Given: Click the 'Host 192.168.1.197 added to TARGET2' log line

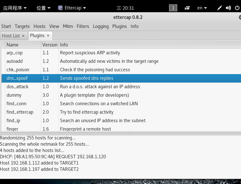Looking at the screenshot, I should [39, 169].
